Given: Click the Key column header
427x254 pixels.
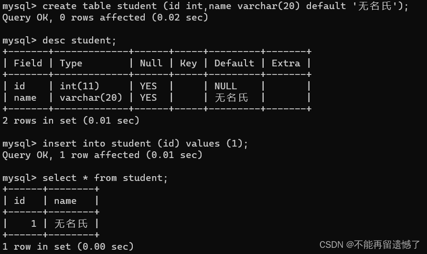Looking at the screenshot, I should click(188, 63).
